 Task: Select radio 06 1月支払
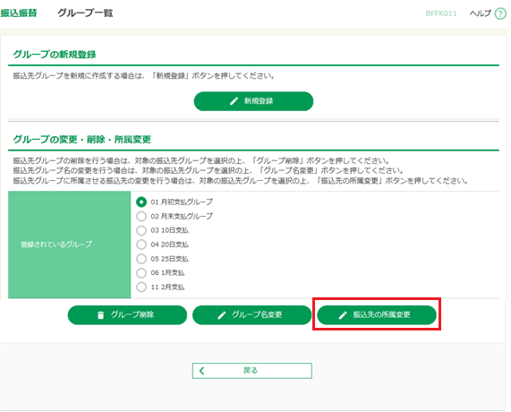coord(141,273)
